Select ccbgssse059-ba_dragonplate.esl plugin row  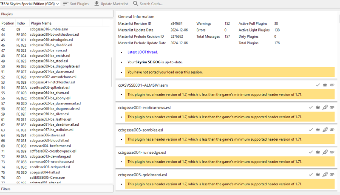(x=54, y=66)
